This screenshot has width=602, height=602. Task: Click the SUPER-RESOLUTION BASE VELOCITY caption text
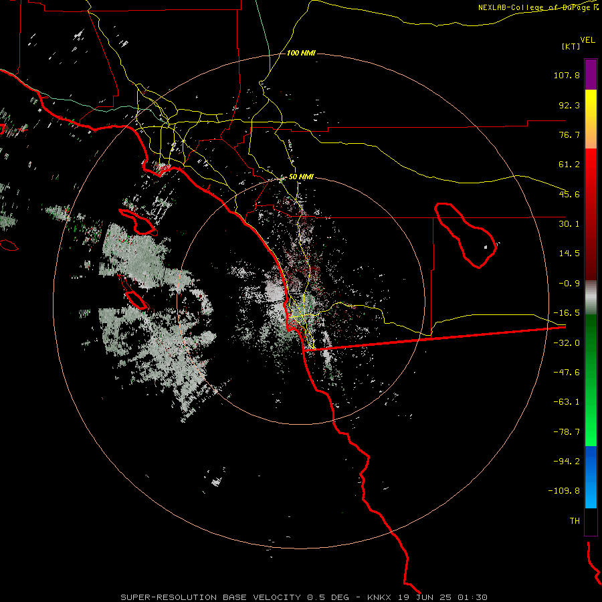[x=211, y=597]
